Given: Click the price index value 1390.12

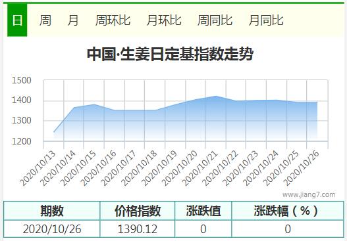Looking at the screenshot, I should click(x=138, y=229).
